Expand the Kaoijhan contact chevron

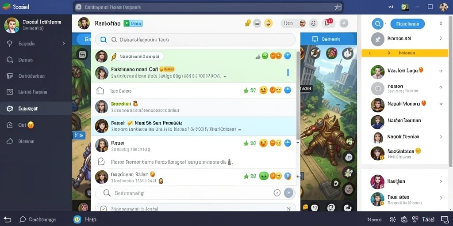pos(441,181)
